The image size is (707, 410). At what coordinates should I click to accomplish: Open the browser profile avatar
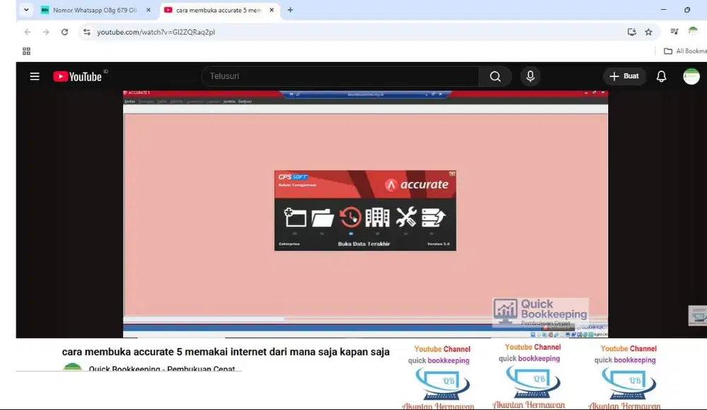click(693, 32)
